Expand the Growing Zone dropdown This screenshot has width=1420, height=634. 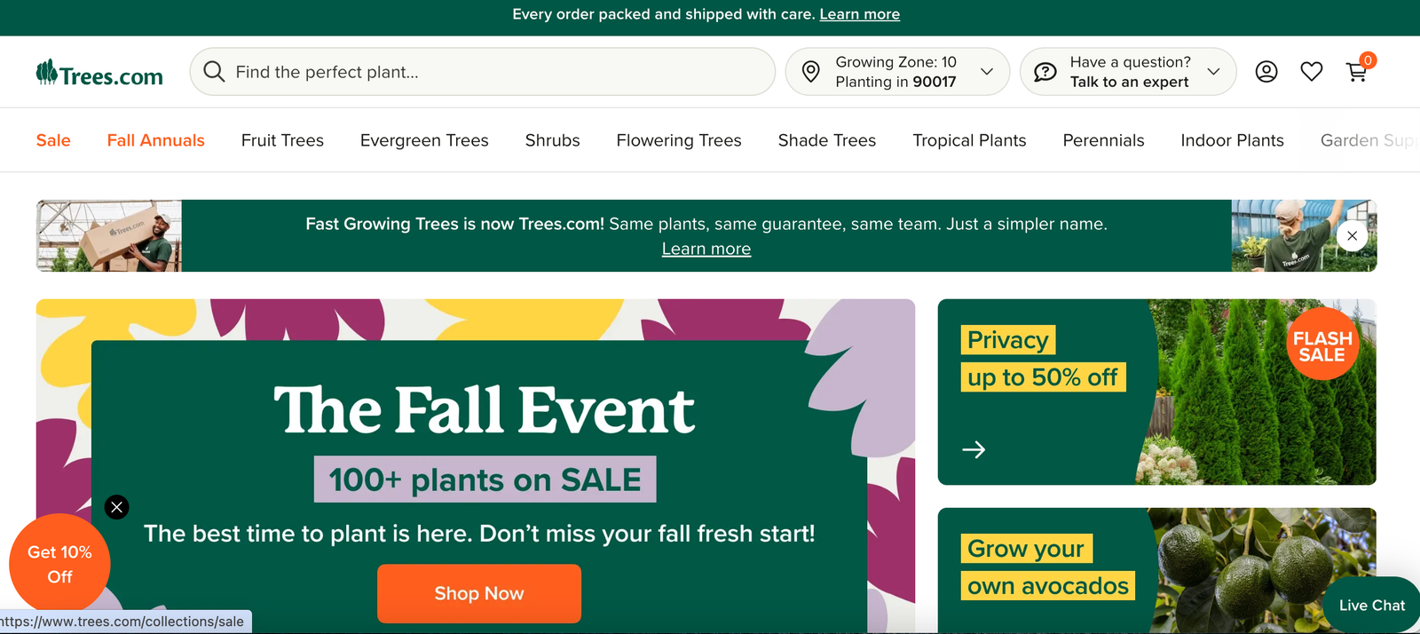(986, 72)
